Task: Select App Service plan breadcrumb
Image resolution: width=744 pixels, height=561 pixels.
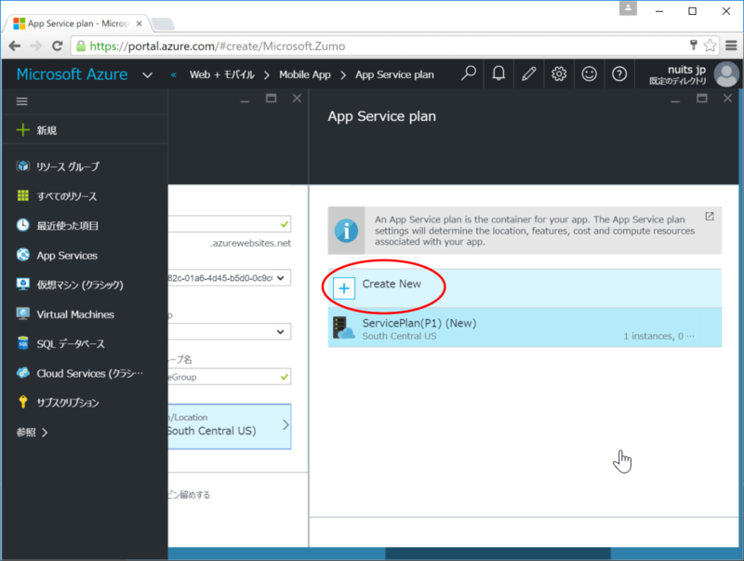Action: [x=394, y=75]
